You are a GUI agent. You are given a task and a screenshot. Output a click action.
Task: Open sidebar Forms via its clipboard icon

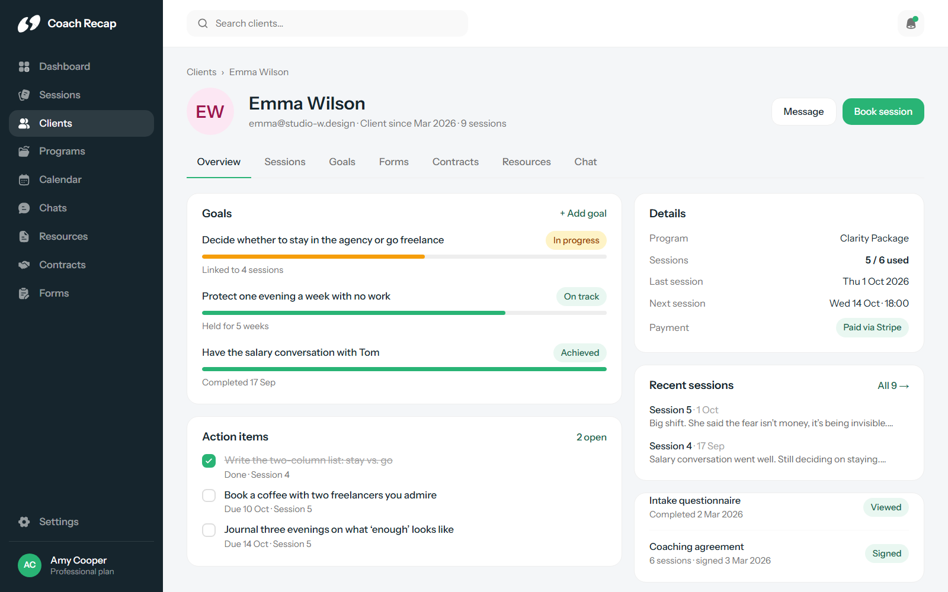[x=24, y=294]
